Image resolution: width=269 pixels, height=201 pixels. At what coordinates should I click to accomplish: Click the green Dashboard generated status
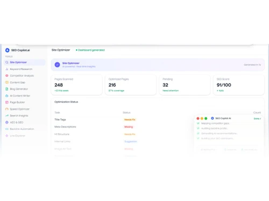90,50
